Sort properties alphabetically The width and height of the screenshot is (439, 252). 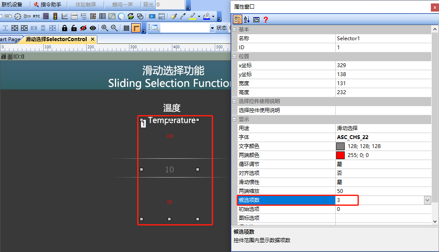247,20
